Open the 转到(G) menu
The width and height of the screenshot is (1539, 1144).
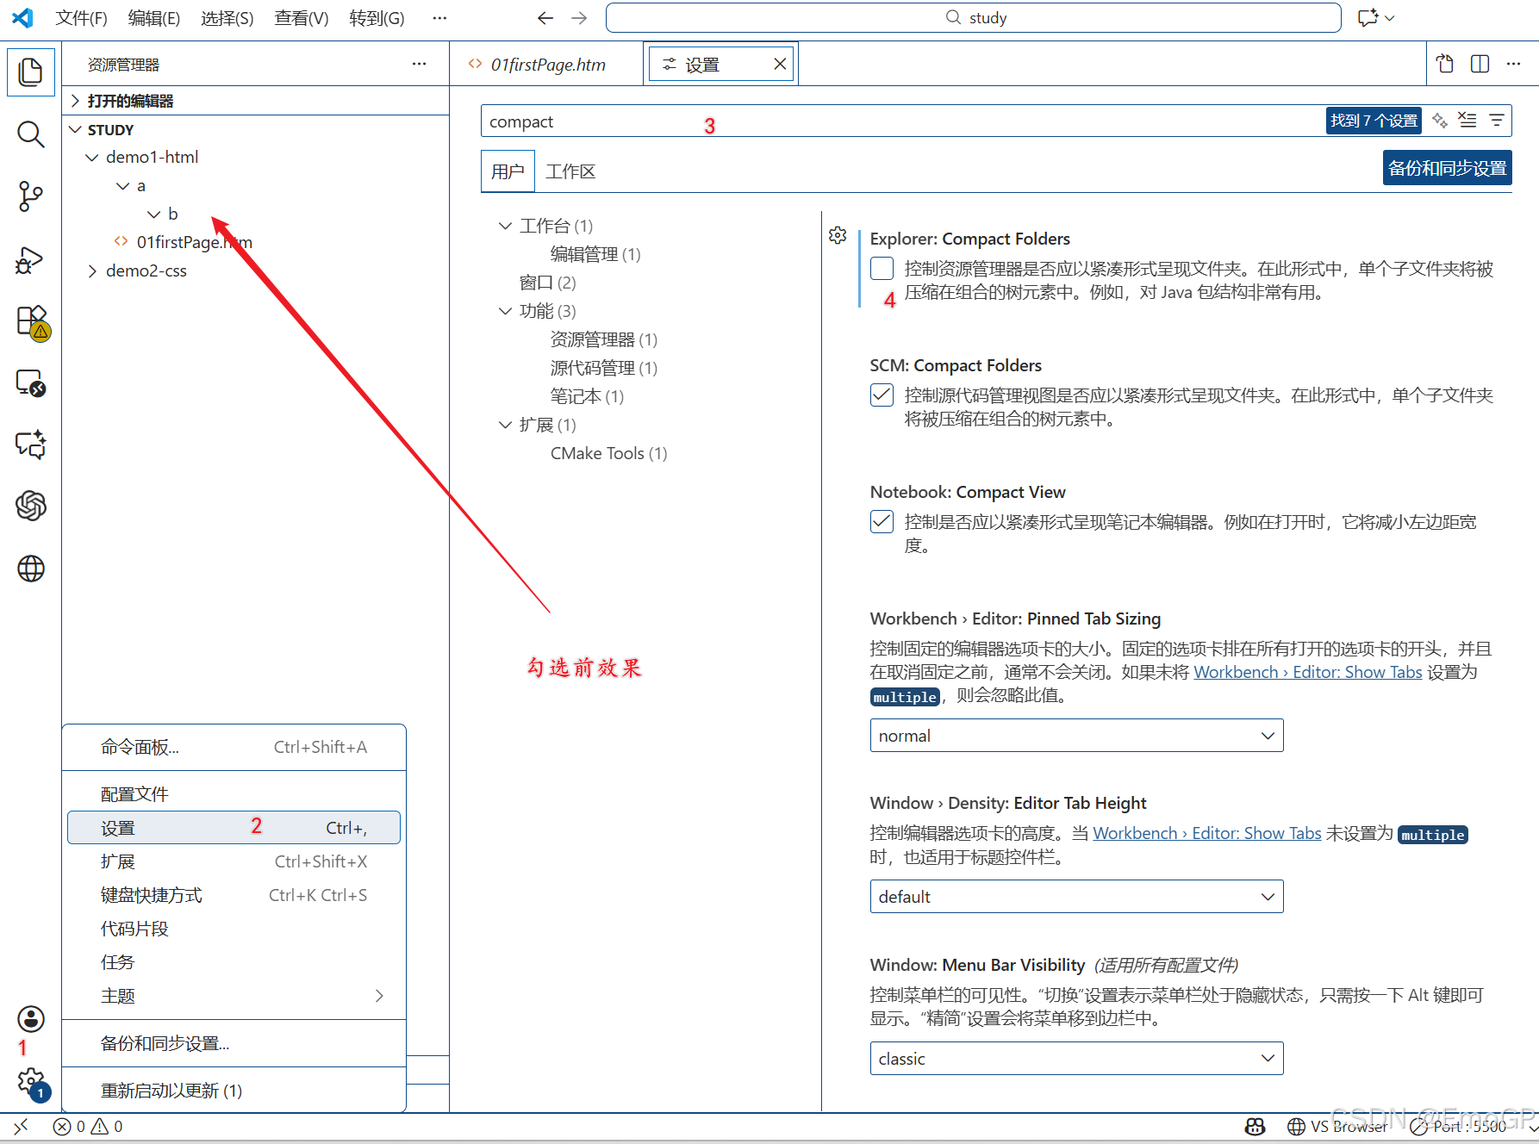pos(377,18)
